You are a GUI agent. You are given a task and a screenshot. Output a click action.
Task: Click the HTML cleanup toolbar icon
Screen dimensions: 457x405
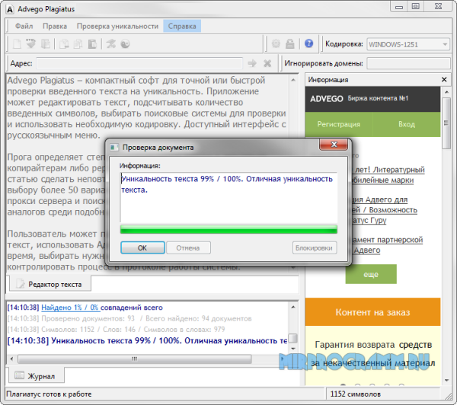pos(30,44)
